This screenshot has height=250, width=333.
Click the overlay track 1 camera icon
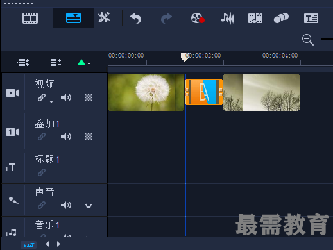pyautogui.click(x=12, y=132)
